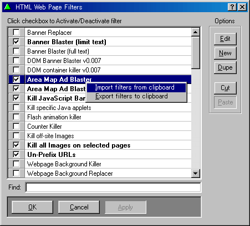The image size is (250, 226).
Task: Click the Edit button
Action: click(225, 39)
